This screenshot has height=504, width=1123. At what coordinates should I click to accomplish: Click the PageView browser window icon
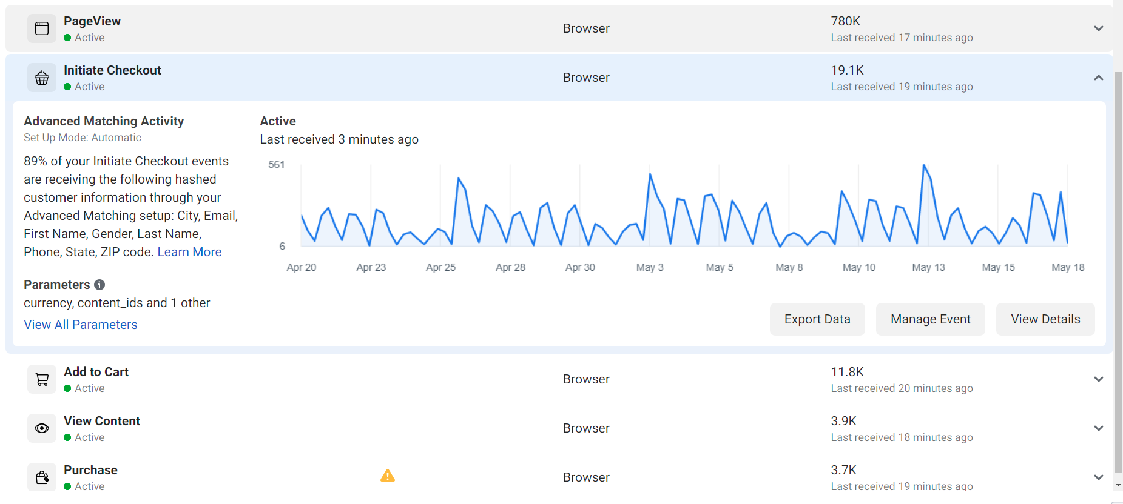tap(42, 28)
